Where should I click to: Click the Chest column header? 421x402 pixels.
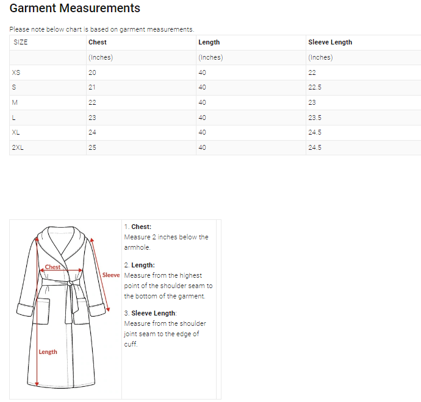(98, 43)
